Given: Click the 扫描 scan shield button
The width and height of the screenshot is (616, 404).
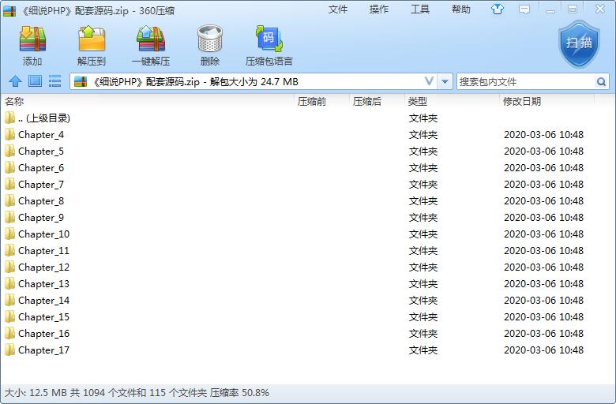Looking at the screenshot, I should click(579, 43).
